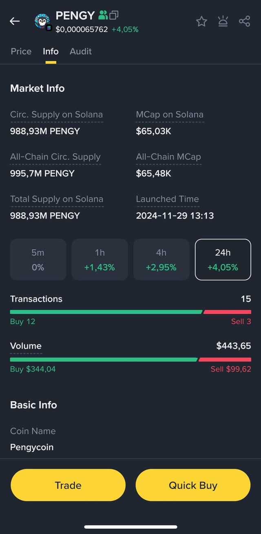Image resolution: width=261 pixels, height=534 pixels.
Task: Tap the Volume label tooltip
Action: [x=26, y=346]
